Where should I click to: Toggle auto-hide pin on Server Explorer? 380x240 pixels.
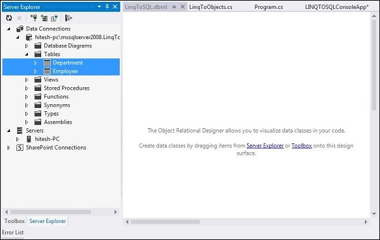pyautogui.click(x=107, y=7)
